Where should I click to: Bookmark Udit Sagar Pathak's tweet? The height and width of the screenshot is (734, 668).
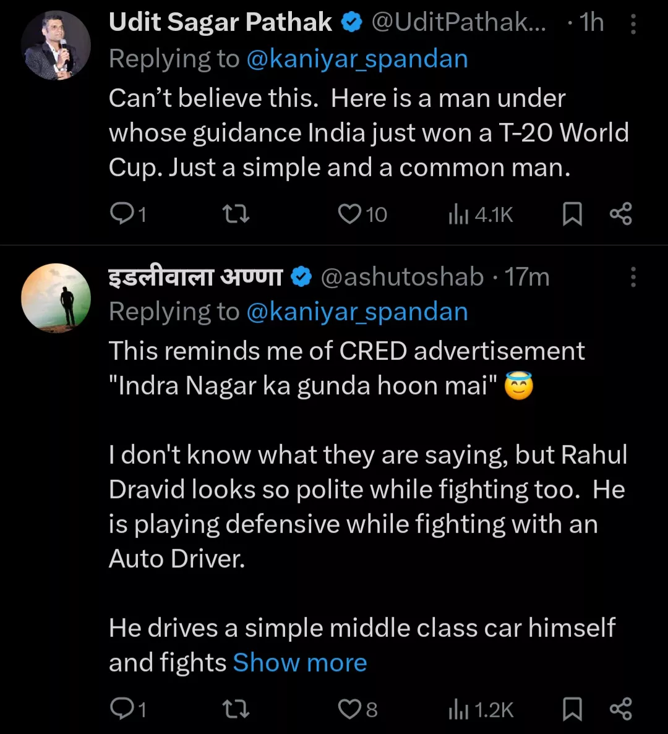coord(572,214)
